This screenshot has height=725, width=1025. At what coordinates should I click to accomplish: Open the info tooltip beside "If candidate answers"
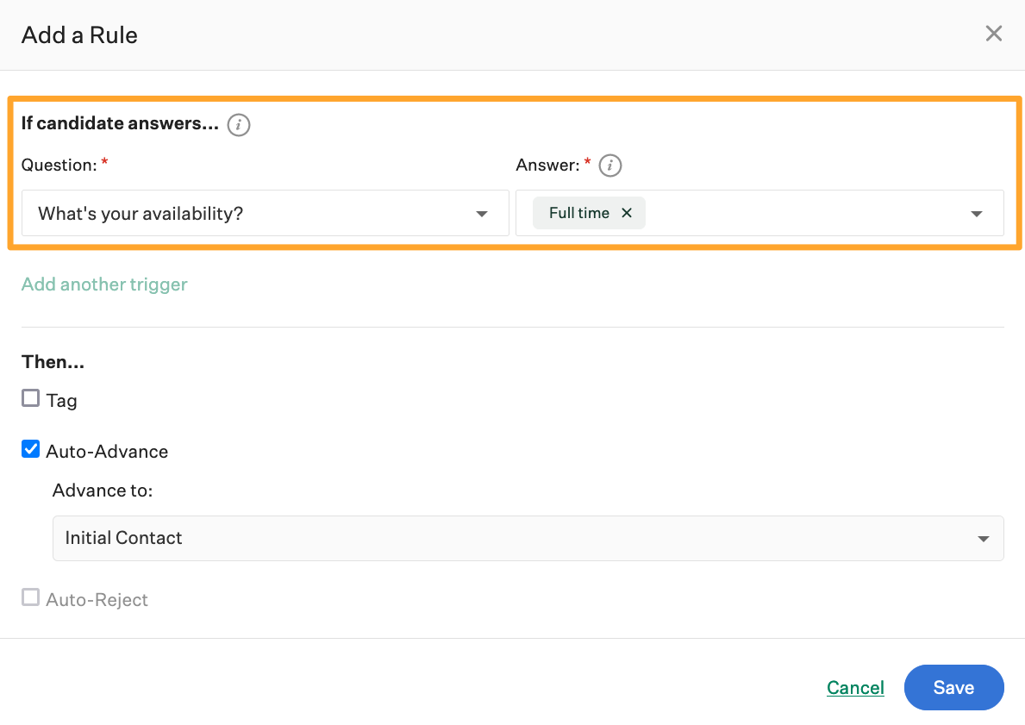pyautogui.click(x=238, y=125)
